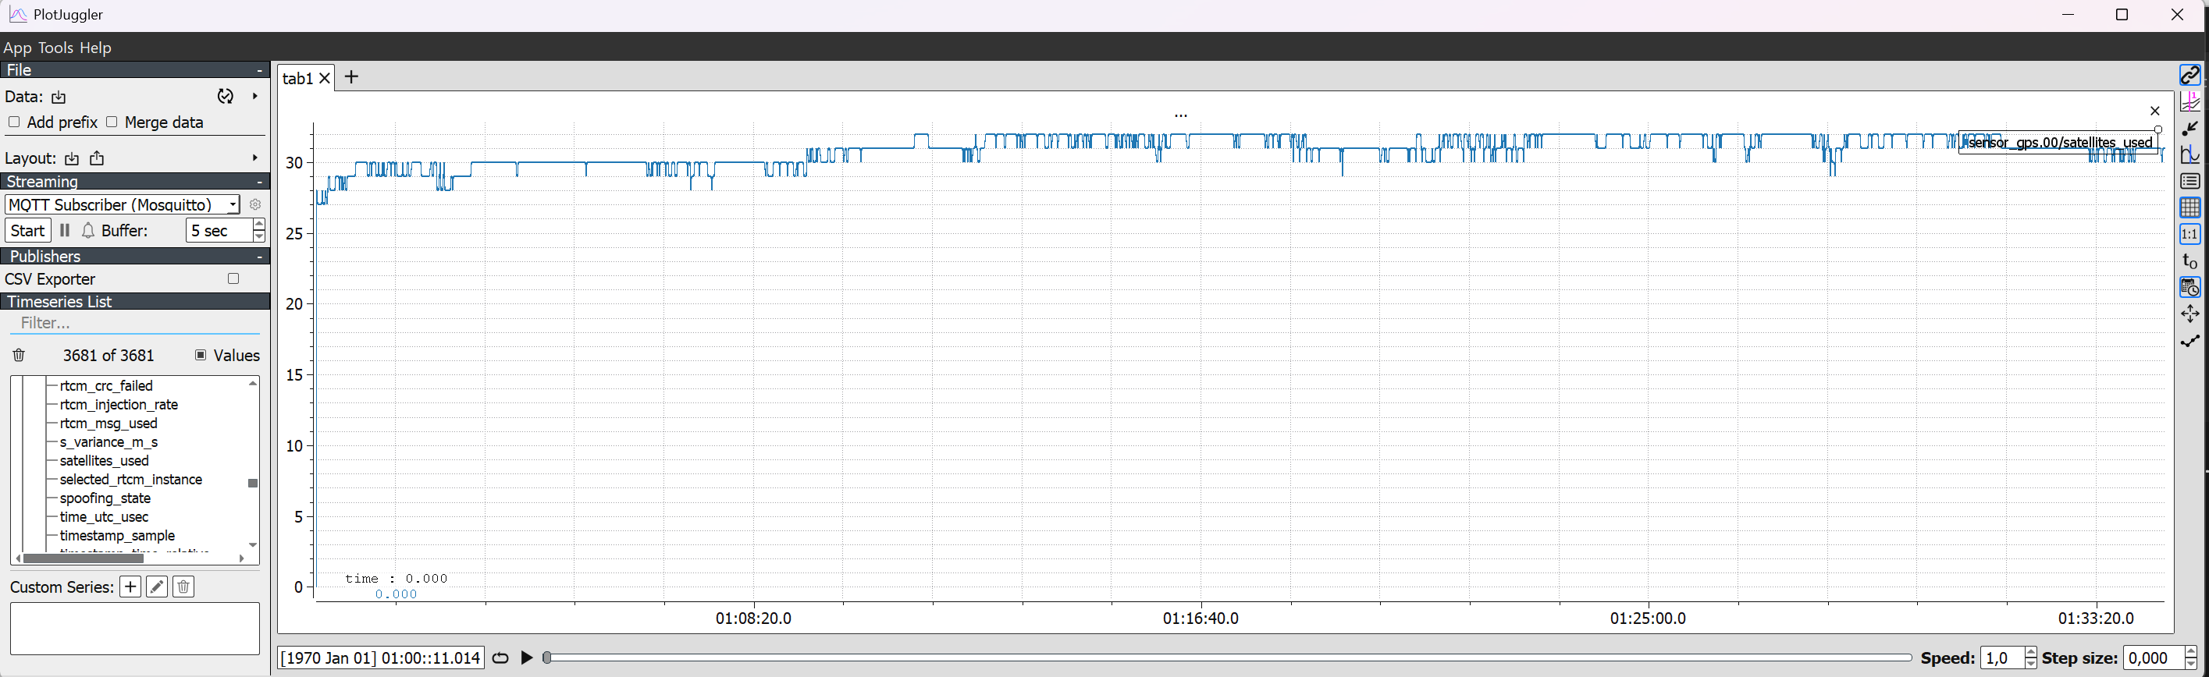Viewport: 2209px width, 677px height.
Task: Enable the Add prefix checkbox
Action: click(x=14, y=122)
